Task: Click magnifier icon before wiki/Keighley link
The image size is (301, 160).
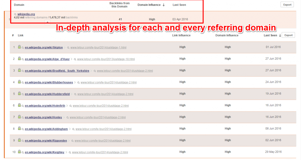Action: (x=23, y=153)
